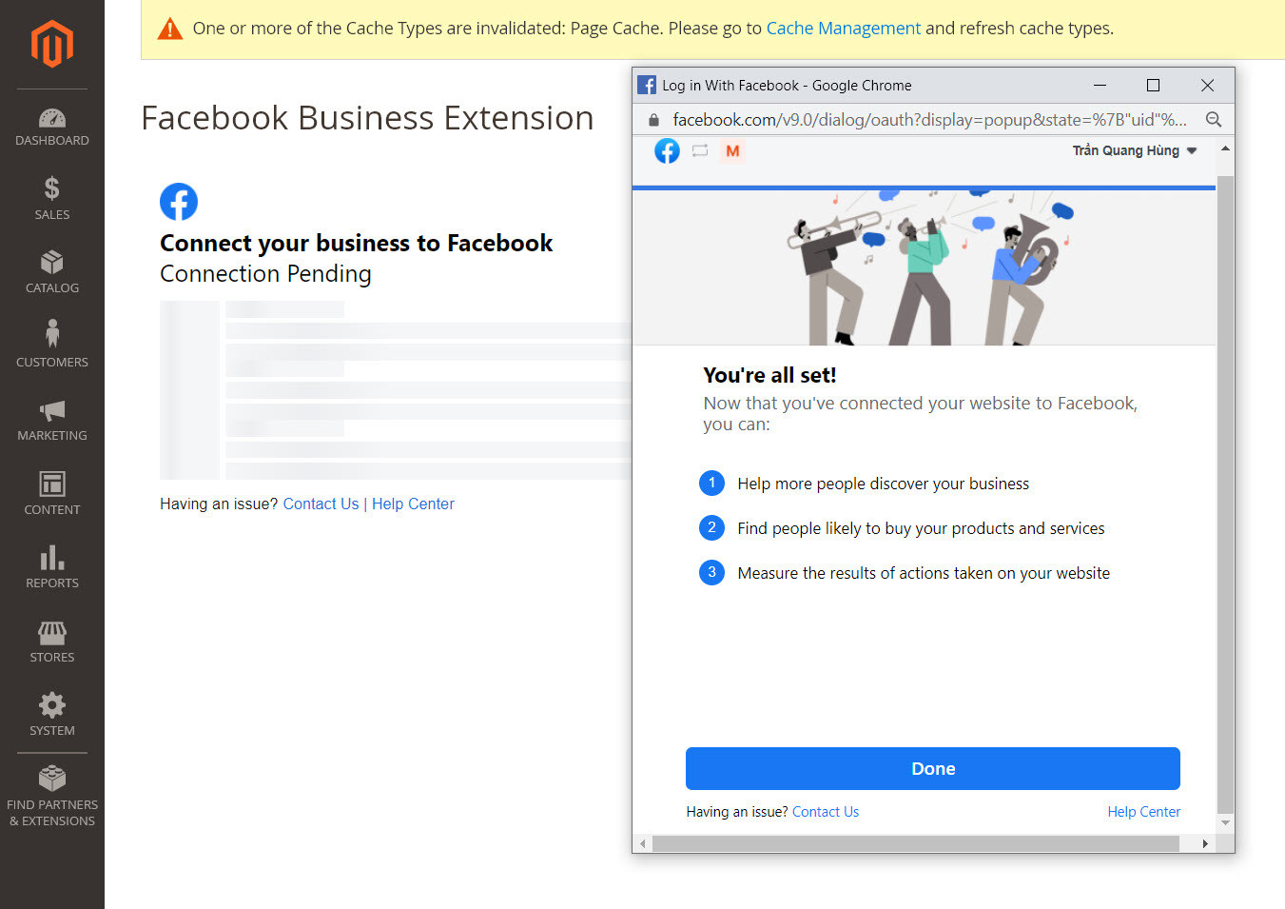Screen dimensions: 1285x909
Task: Click the sync arrows icon beside Facebook logo
Action: click(700, 150)
